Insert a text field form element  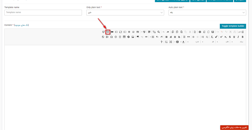(x=125, y=32)
